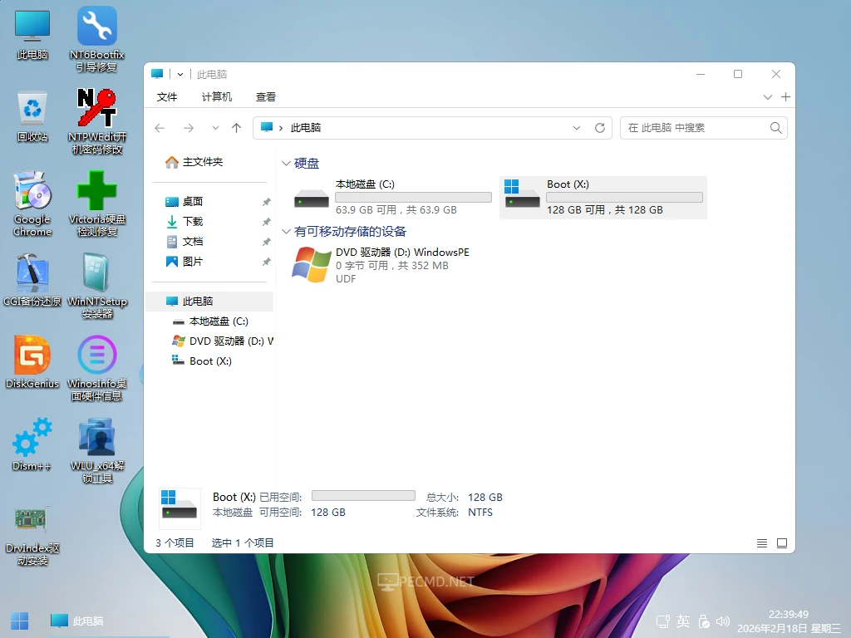Collapse the 硬盘 section
This screenshot has width=851, height=638.
(287, 163)
